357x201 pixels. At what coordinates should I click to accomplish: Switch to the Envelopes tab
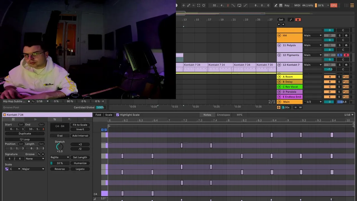pyautogui.click(x=223, y=115)
